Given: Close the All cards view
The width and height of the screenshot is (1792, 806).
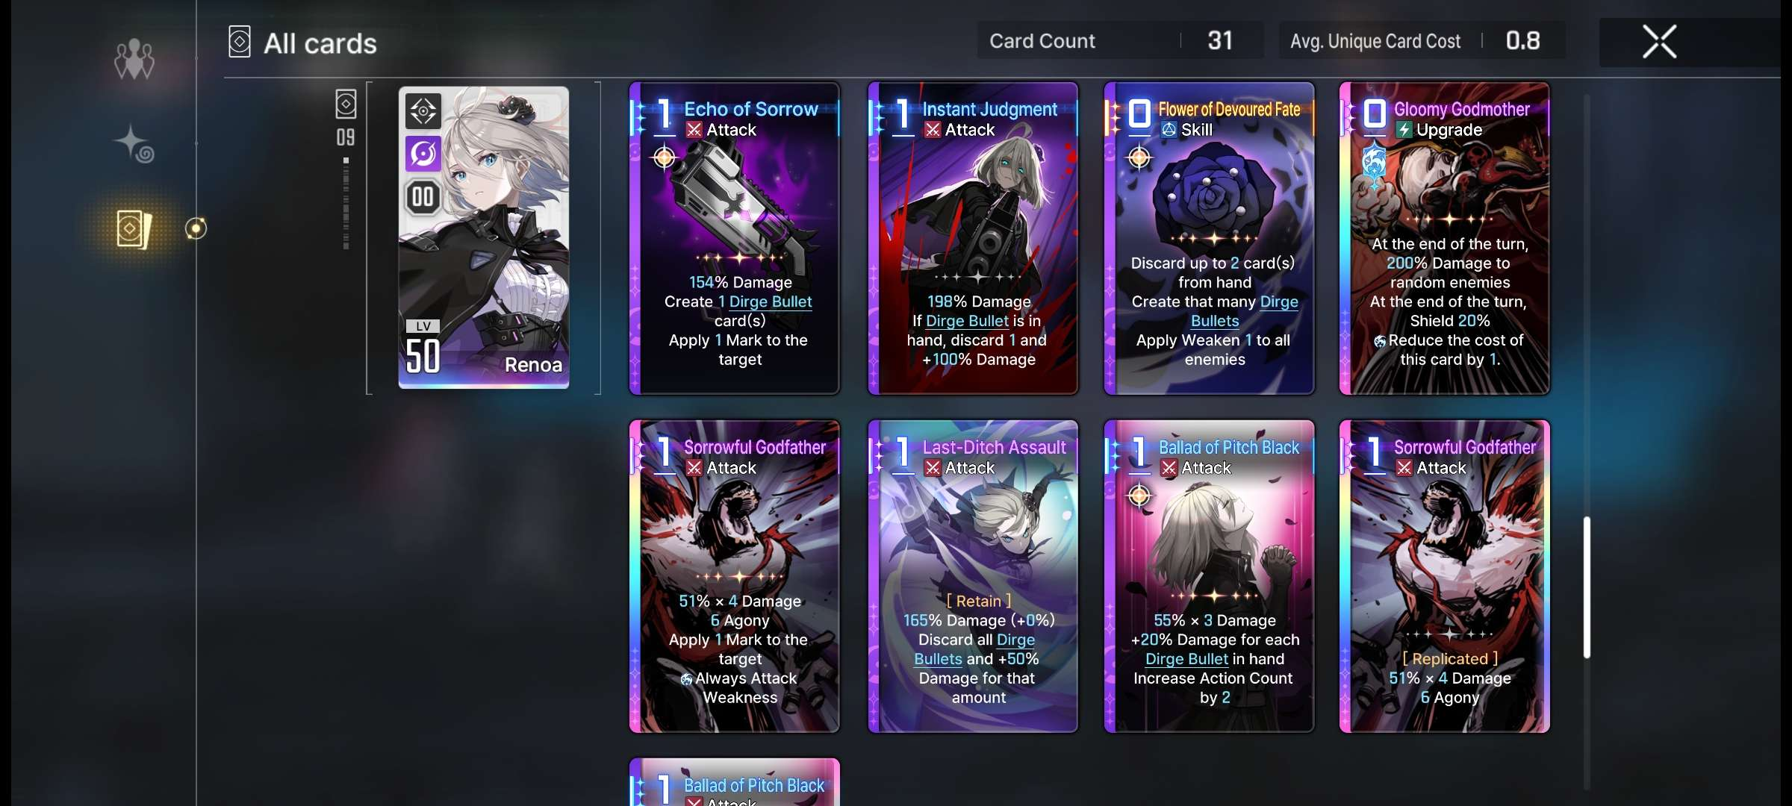Looking at the screenshot, I should point(1659,42).
